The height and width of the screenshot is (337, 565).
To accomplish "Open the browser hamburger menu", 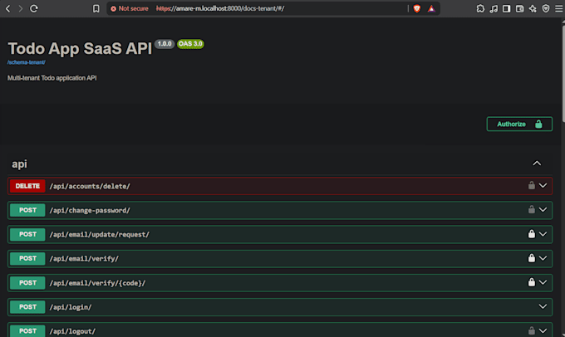I will click(x=558, y=8).
